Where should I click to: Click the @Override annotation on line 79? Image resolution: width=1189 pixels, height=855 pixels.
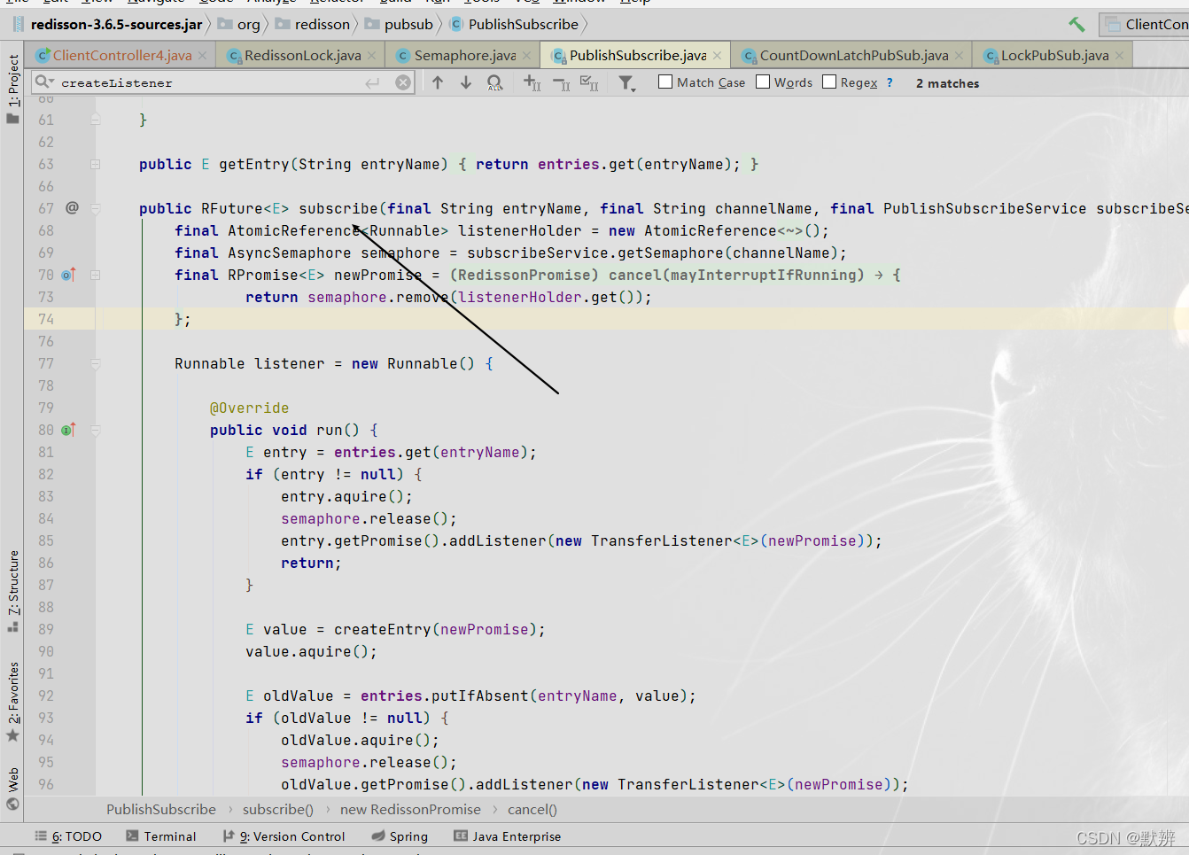coord(249,408)
